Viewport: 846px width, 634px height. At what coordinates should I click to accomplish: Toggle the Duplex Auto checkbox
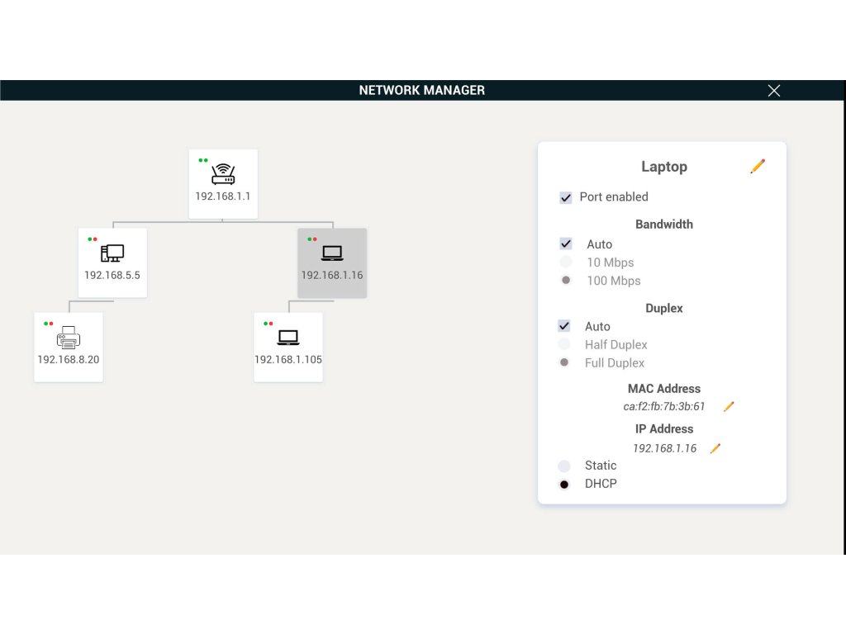[564, 327]
